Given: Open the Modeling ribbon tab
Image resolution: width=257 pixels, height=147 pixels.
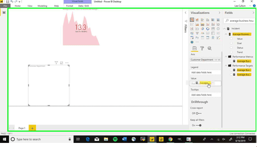Looking at the screenshot, I should coord(42,6).
